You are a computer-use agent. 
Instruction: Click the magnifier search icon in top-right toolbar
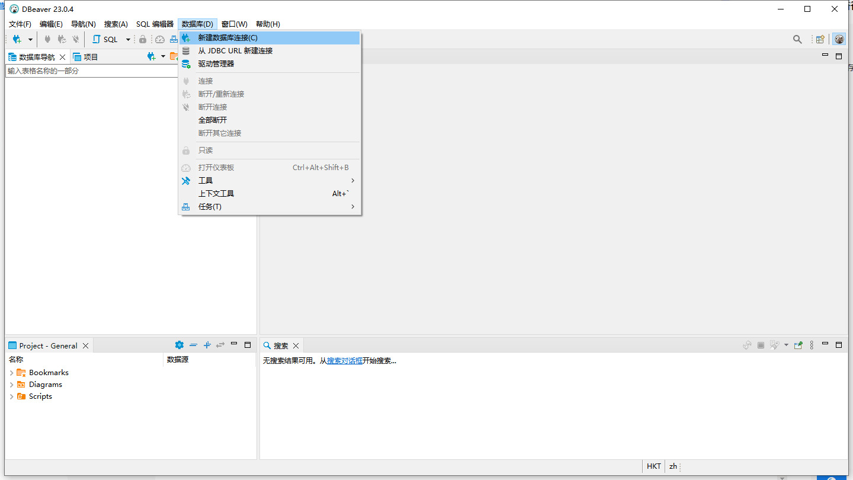pos(797,40)
